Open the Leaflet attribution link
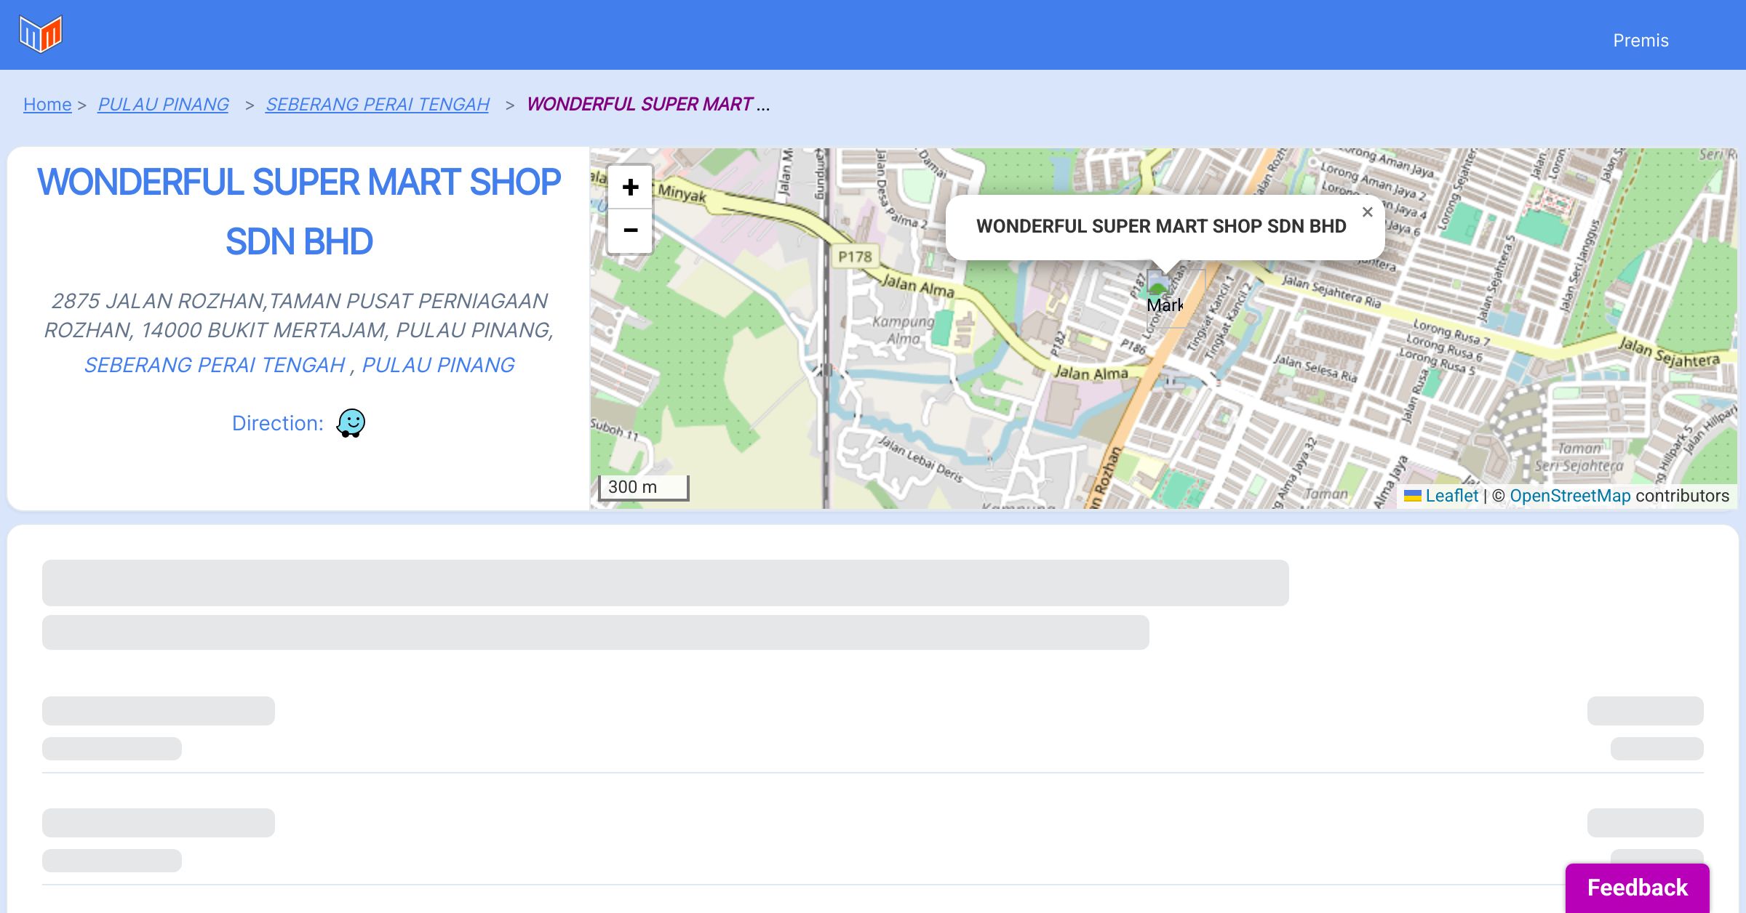The image size is (1746, 913). click(x=1451, y=496)
